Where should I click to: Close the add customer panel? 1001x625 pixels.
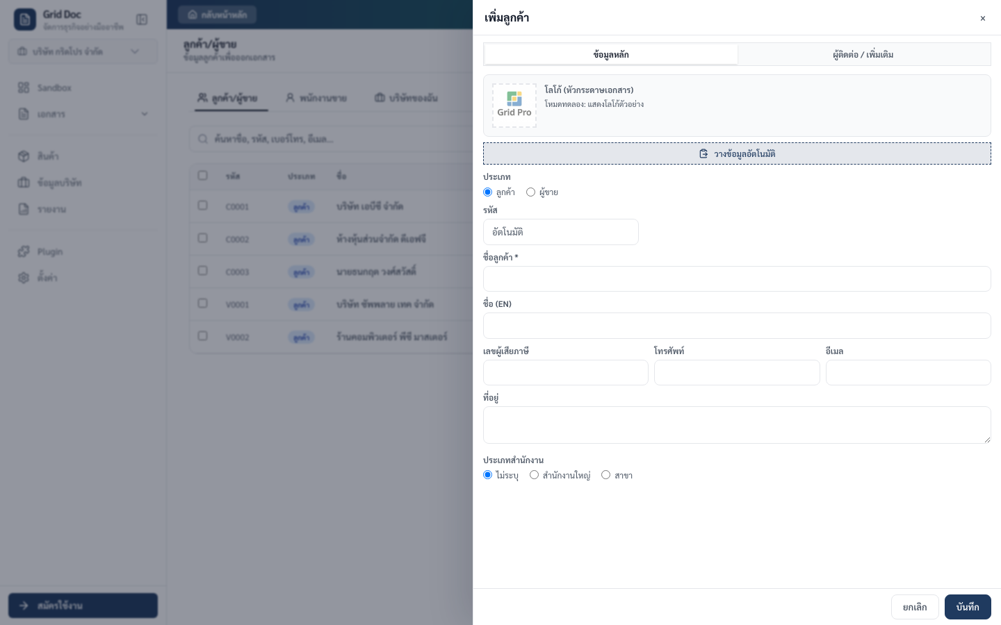pyautogui.click(x=982, y=19)
